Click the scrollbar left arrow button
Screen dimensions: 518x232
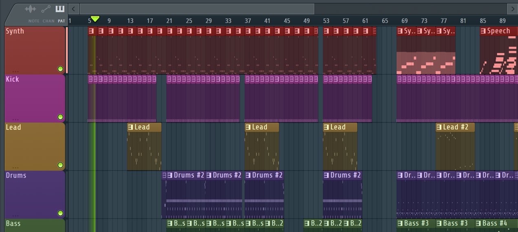(x=74, y=9)
